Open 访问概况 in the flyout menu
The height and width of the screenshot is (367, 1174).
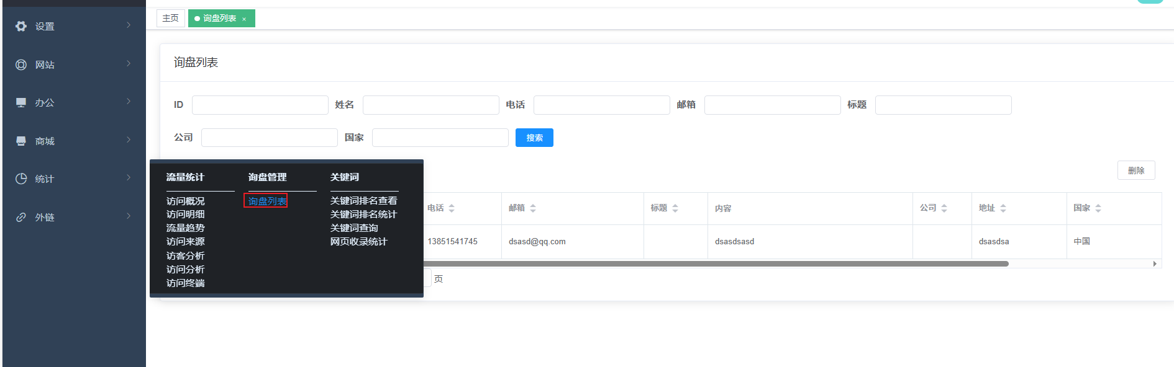185,201
